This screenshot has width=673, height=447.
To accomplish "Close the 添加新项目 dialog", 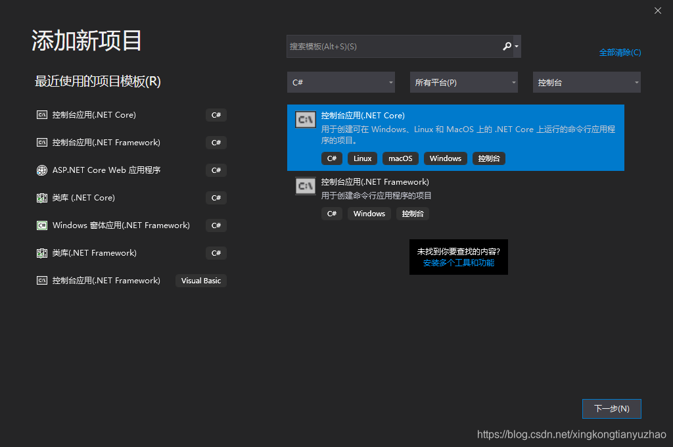I will coord(657,11).
